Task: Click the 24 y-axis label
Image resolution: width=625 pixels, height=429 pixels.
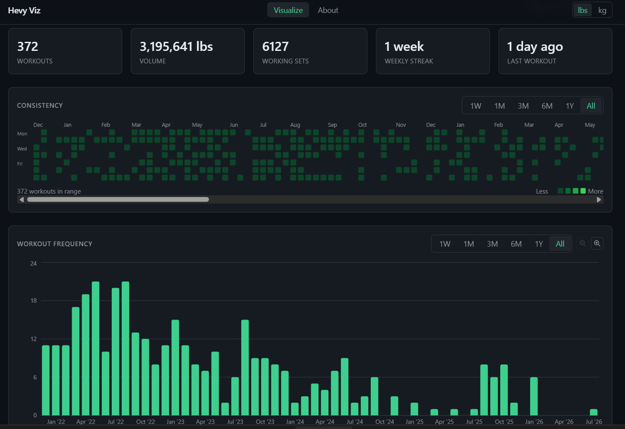Action: (x=34, y=263)
